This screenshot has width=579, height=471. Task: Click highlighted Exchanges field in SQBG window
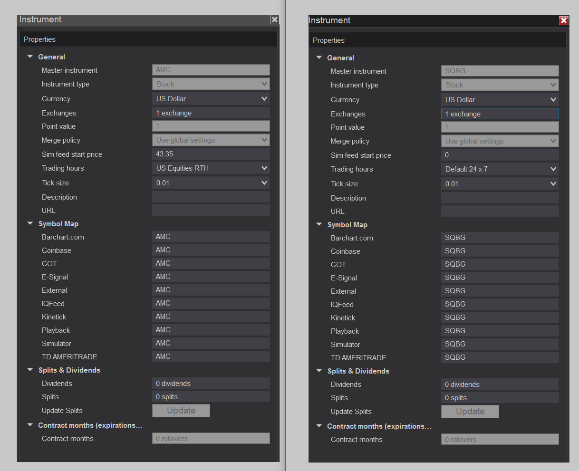pos(500,114)
